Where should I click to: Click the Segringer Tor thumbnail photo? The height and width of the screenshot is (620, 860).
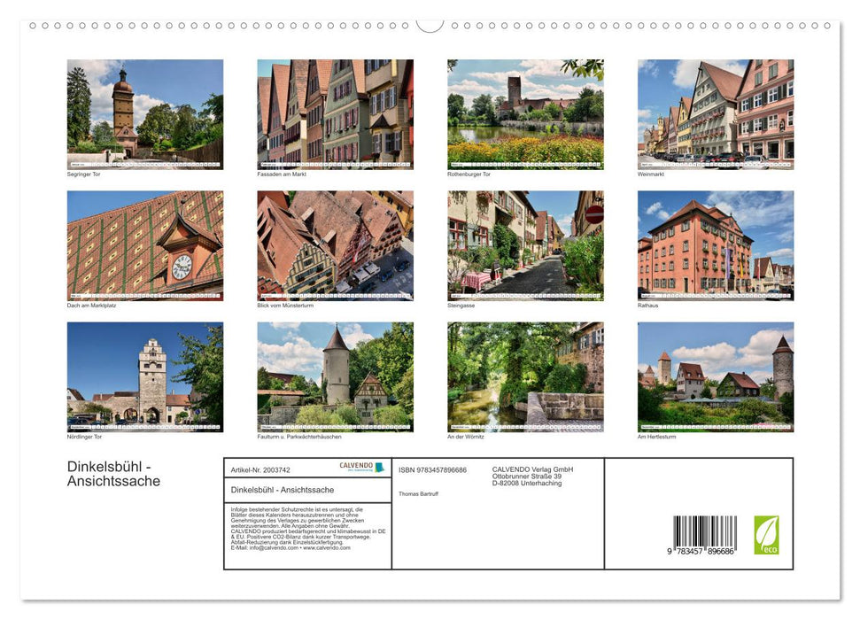point(145,113)
